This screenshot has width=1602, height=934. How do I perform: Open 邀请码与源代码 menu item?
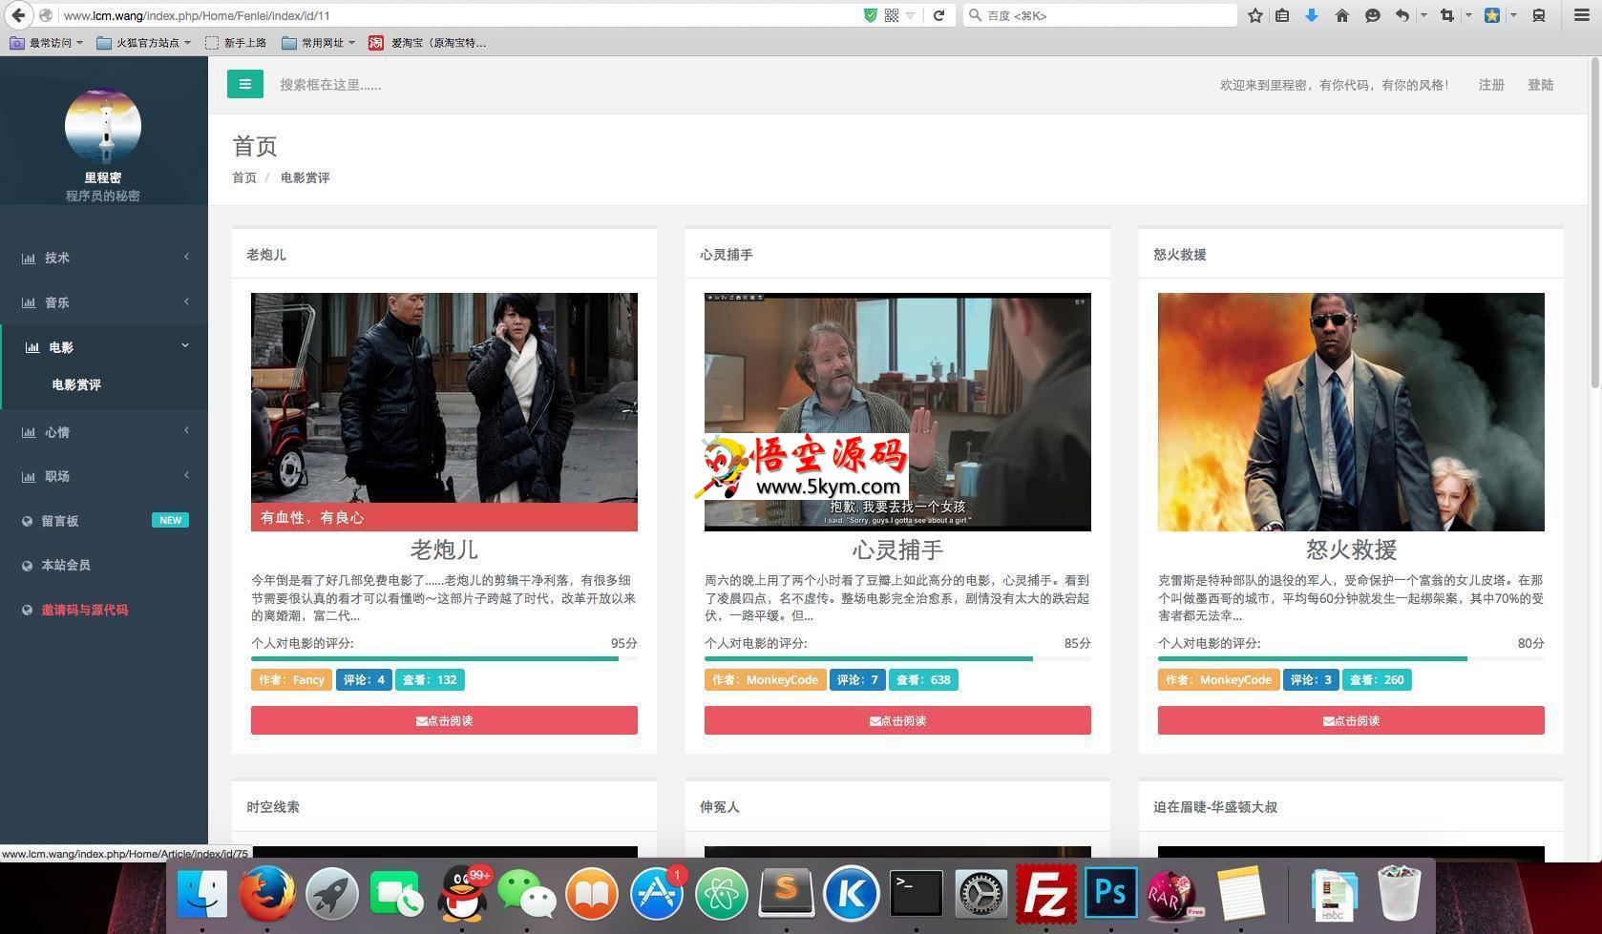[104, 610]
